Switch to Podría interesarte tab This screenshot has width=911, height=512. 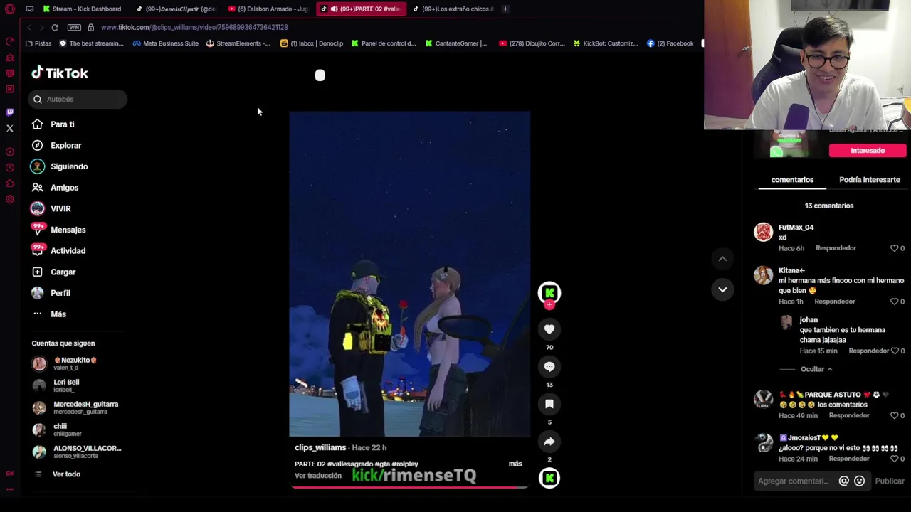[x=870, y=180]
